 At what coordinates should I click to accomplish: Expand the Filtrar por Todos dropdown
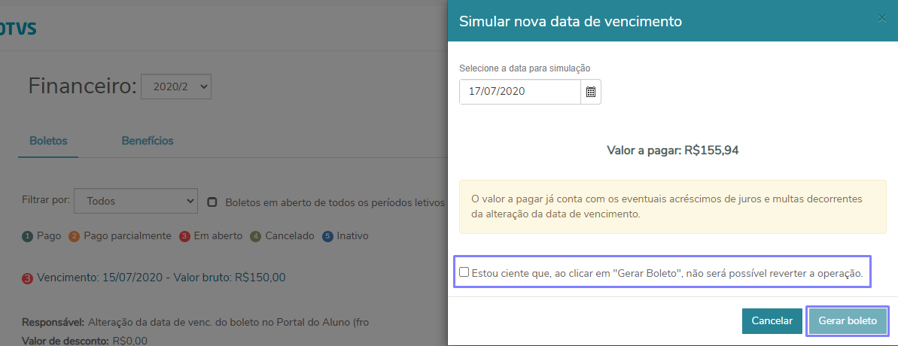click(x=135, y=201)
